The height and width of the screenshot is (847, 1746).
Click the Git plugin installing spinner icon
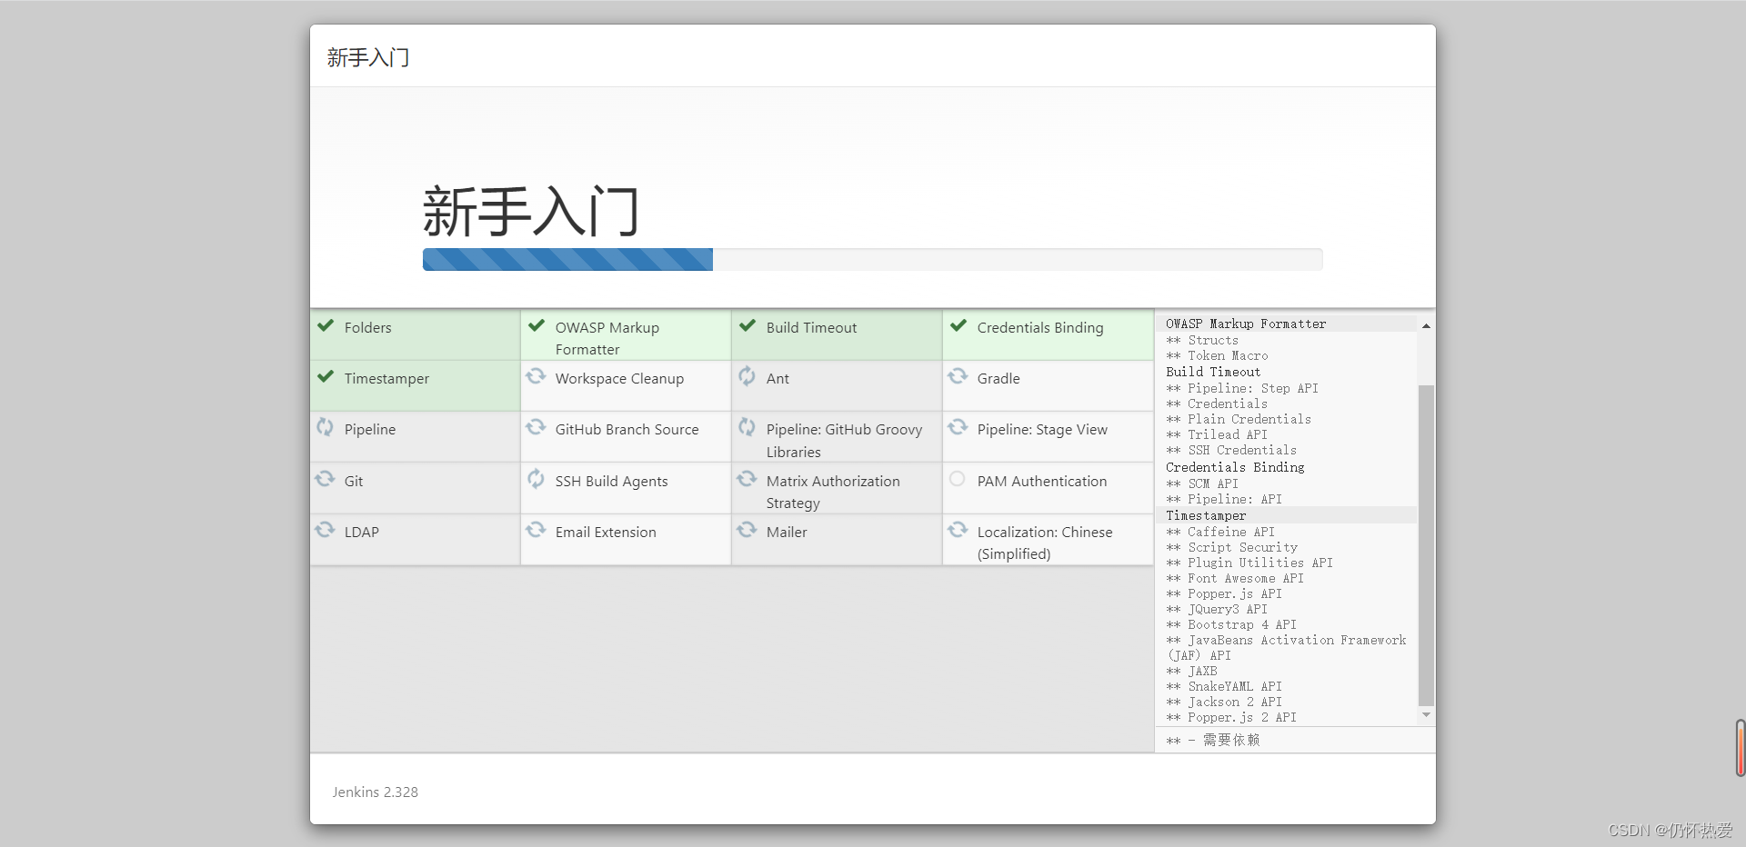326,480
